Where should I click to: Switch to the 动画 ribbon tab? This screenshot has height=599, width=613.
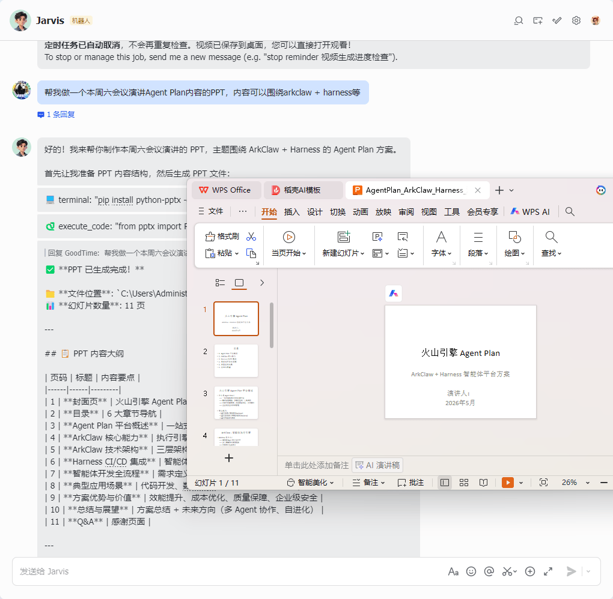[x=361, y=212]
